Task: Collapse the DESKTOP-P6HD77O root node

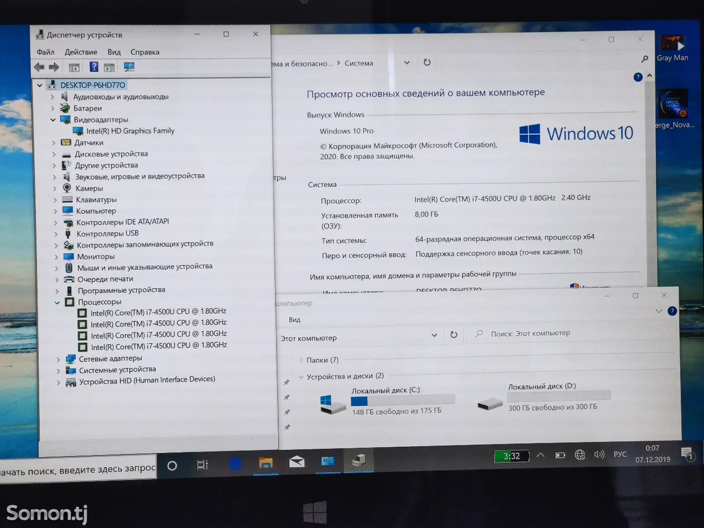Action: click(x=40, y=85)
